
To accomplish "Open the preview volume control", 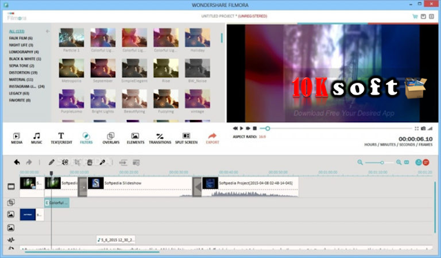I will (430, 128).
